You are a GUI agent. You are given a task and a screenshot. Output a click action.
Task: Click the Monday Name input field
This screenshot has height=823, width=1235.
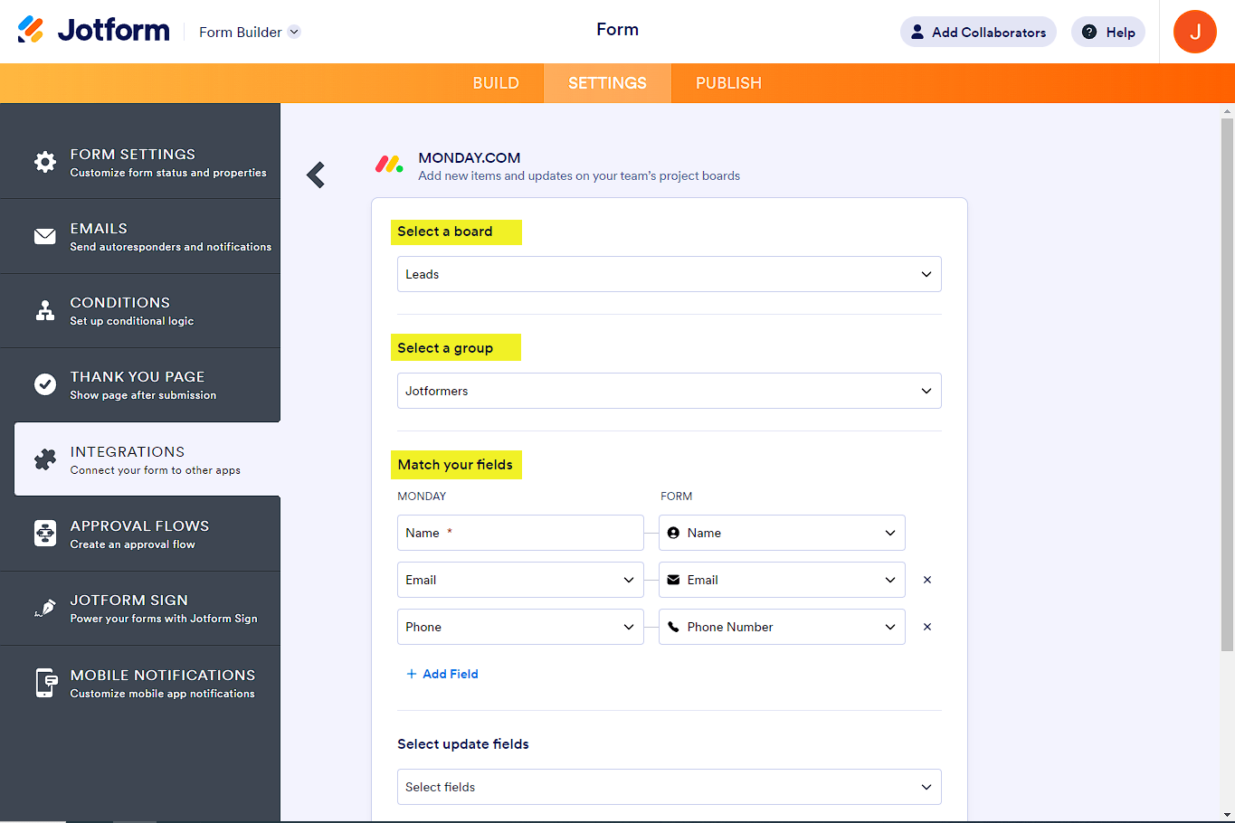[520, 533]
